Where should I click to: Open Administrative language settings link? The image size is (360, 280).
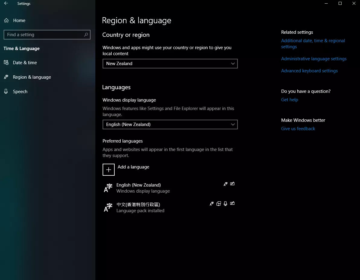click(x=314, y=59)
